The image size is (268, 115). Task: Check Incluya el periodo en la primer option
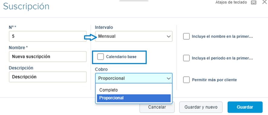186,58
